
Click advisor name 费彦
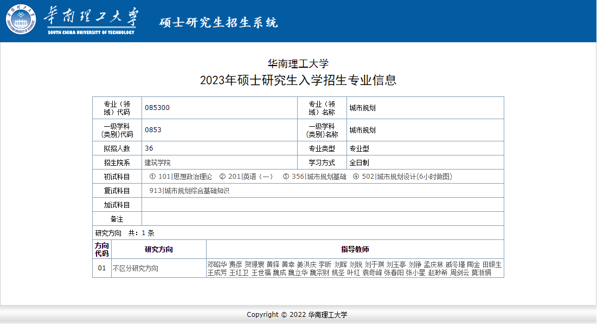[x=236, y=264]
